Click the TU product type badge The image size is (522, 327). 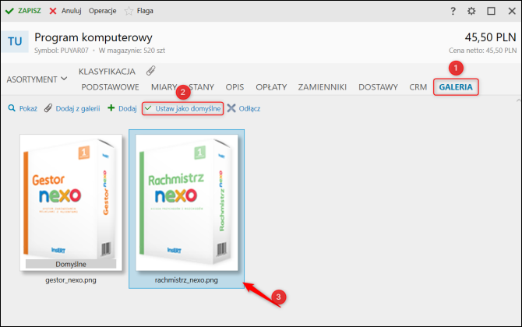[15, 41]
